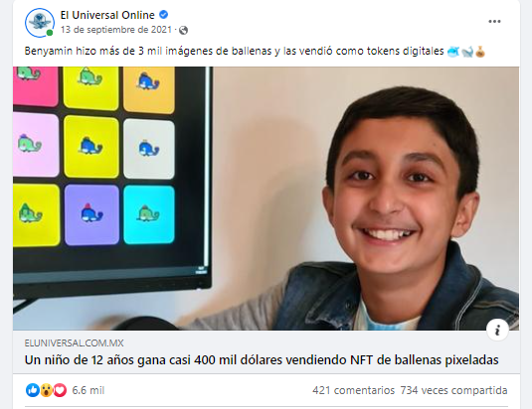
Task: Click the cyan whale tile on monitor
Action: [149, 214]
